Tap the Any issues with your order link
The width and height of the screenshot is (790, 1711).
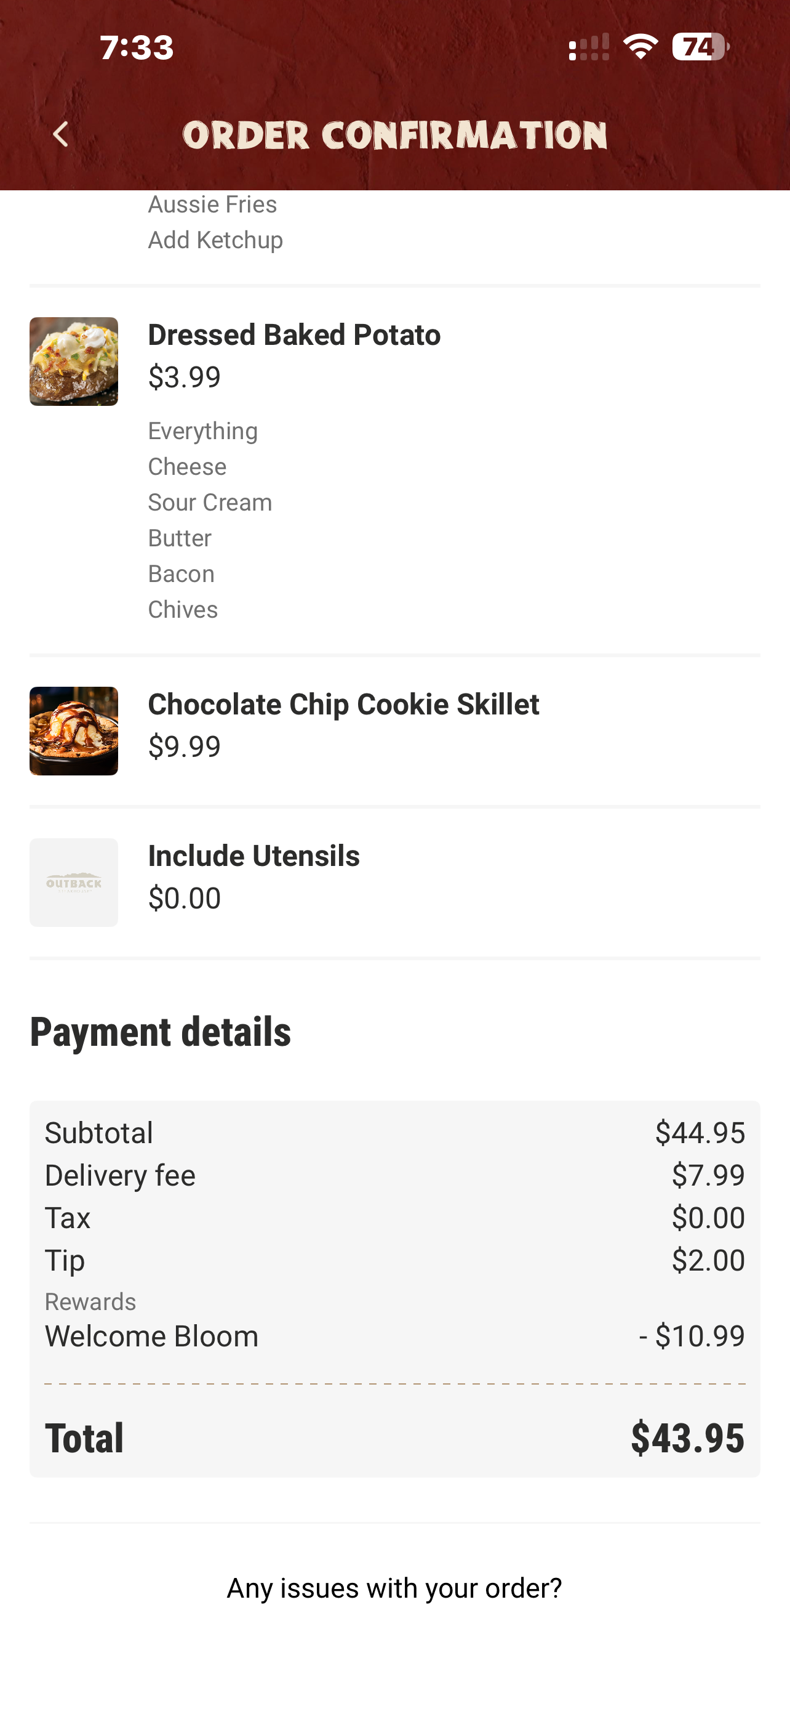394,1587
